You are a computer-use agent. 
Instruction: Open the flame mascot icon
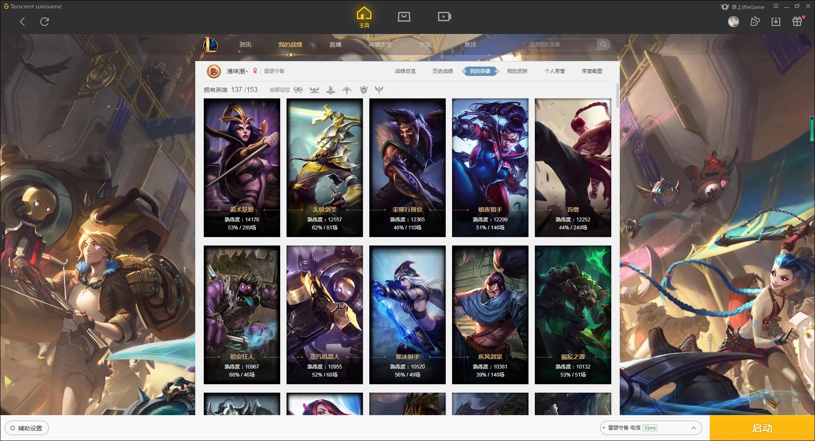click(755, 22)
